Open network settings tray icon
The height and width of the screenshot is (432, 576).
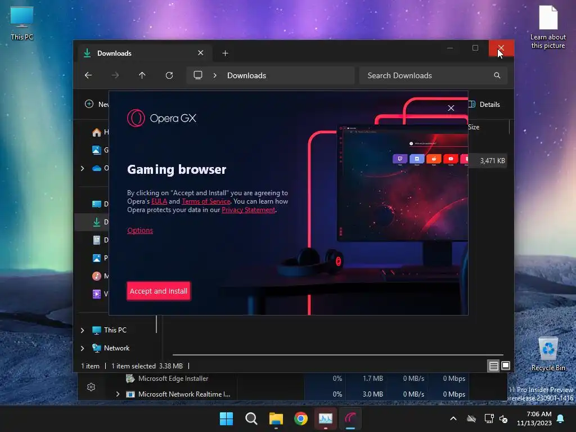click(489, 418)
